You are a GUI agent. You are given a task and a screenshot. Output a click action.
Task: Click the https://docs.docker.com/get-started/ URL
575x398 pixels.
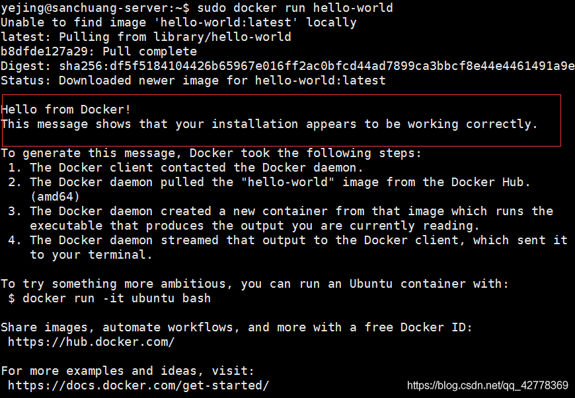[x=139, y=385]
